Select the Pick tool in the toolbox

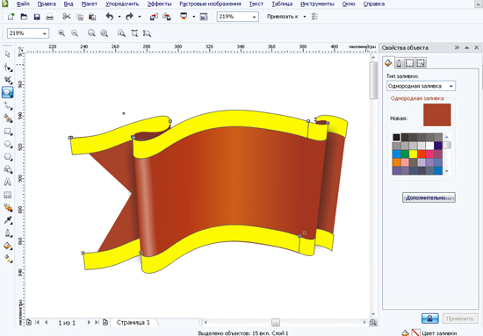pyautogui.click(x=8, y=54)
